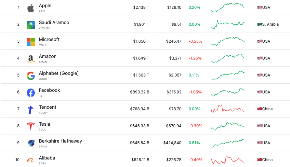Click the Google G logo
This screenshot has width=290, height=167.
click(31, 76)
